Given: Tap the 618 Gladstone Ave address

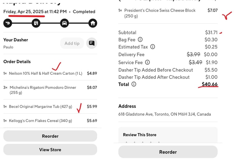Looking at the screenshot, I should click(x=165, y=114).
